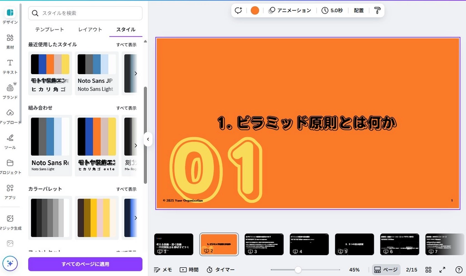Apply recent Noto Sans JP style
Screen dimensions: 466x276
click(96, 73)
